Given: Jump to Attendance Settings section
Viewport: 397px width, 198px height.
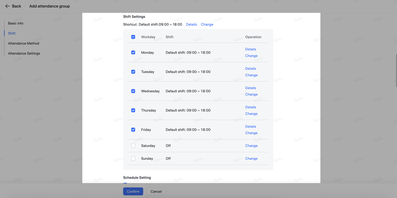Looking at the screenshot, I should 24,53.
